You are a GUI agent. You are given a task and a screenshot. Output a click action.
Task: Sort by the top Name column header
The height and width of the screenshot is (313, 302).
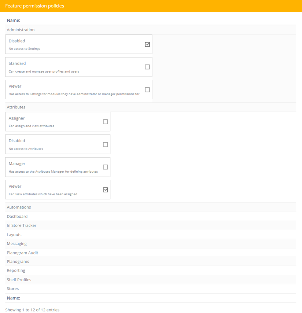coord(14,21)
